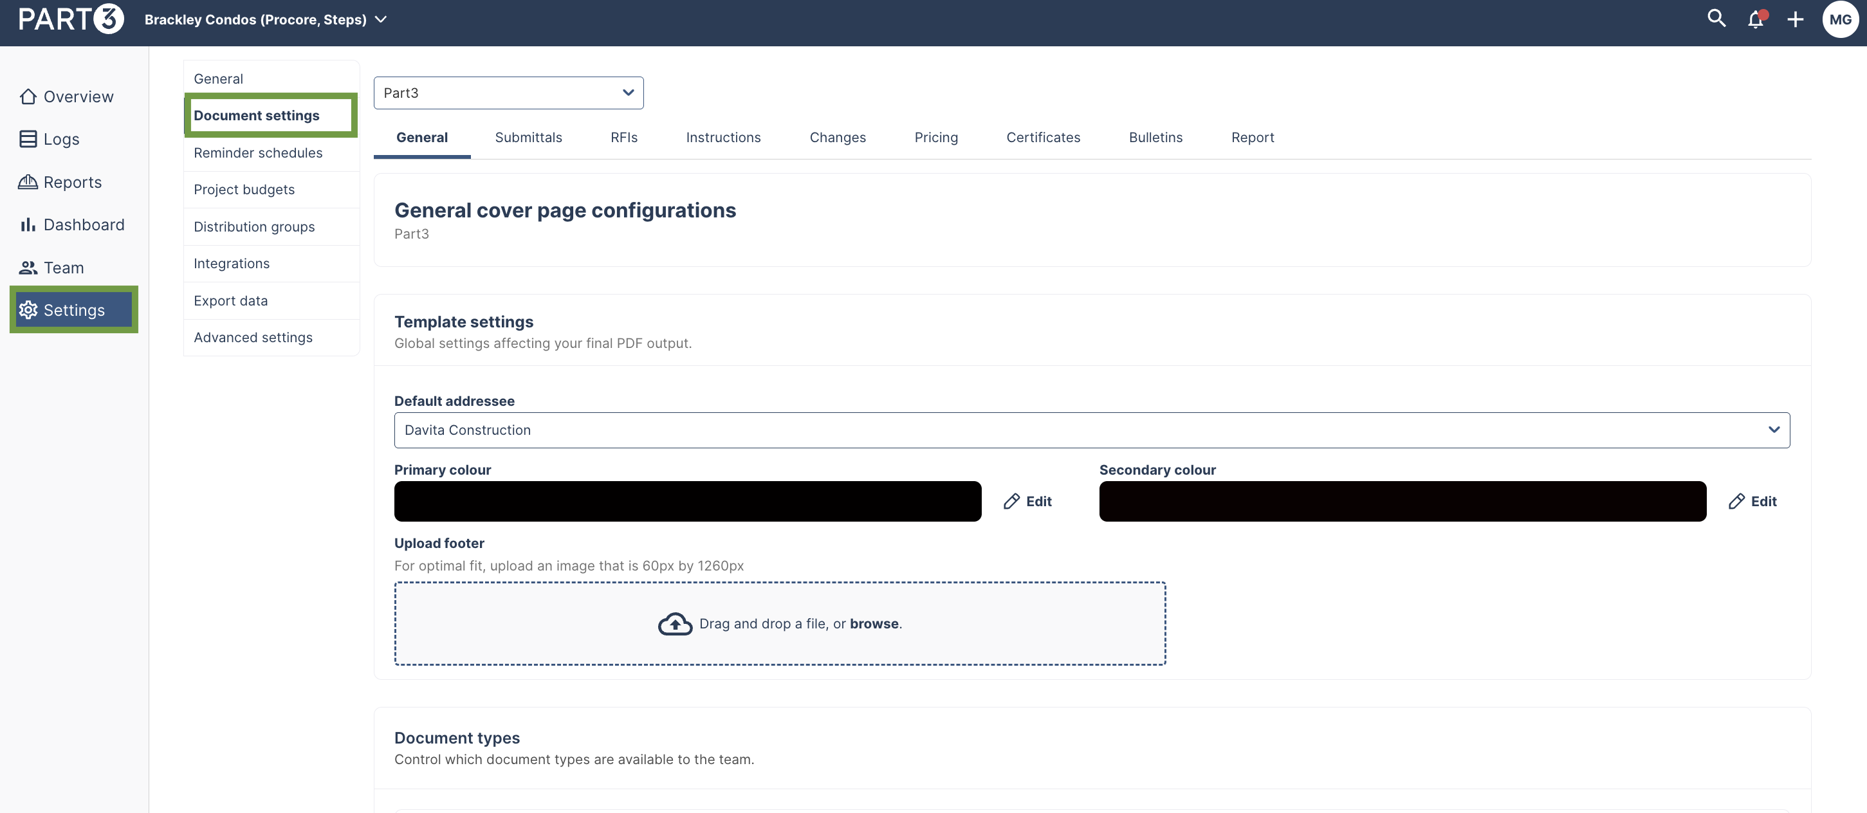The width and height of the screenshot is (1867, 813).
Task: Switch to the Certificates tab
Action: coord(1043,138)
